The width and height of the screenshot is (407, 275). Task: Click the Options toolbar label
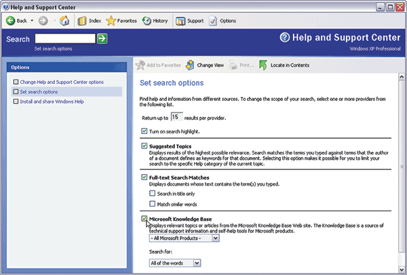click(228, 21)
